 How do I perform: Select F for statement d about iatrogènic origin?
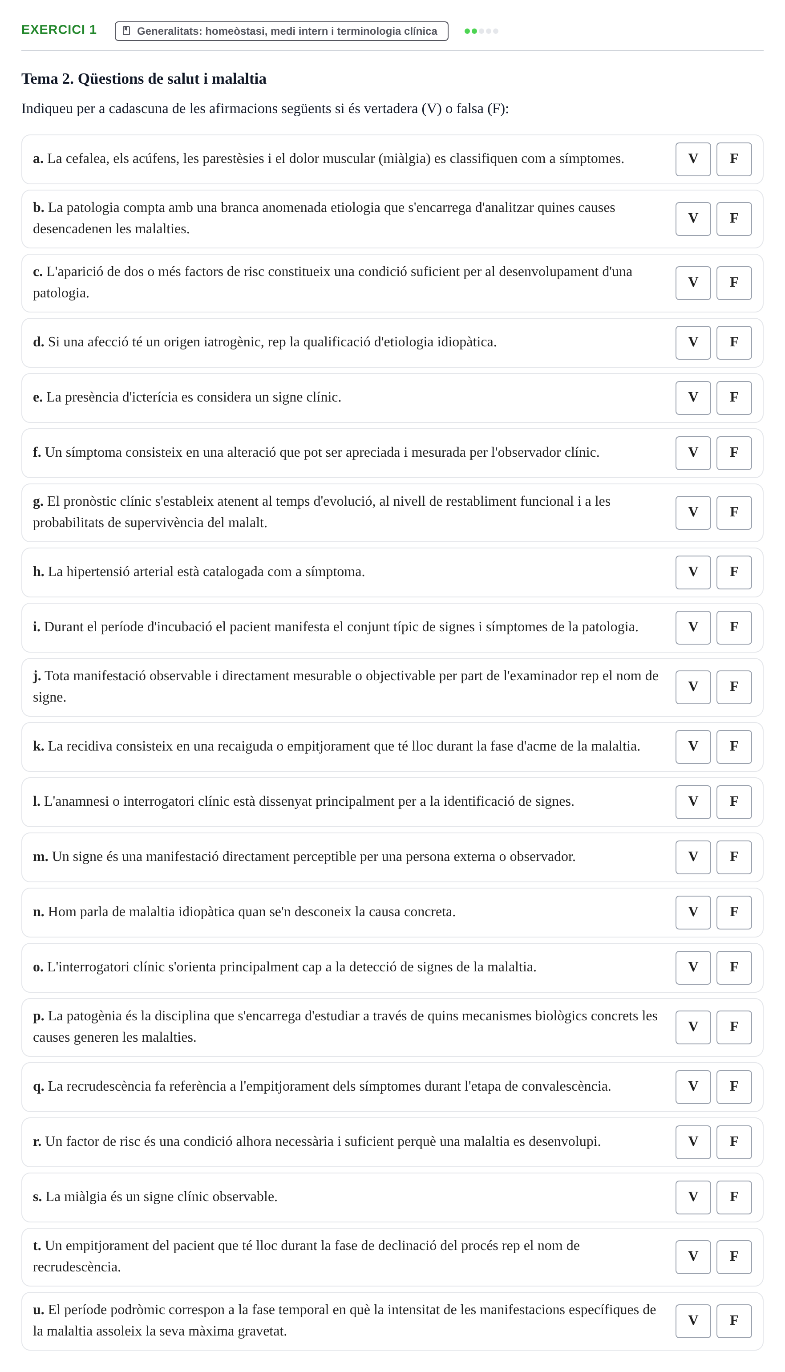point(734,342)
